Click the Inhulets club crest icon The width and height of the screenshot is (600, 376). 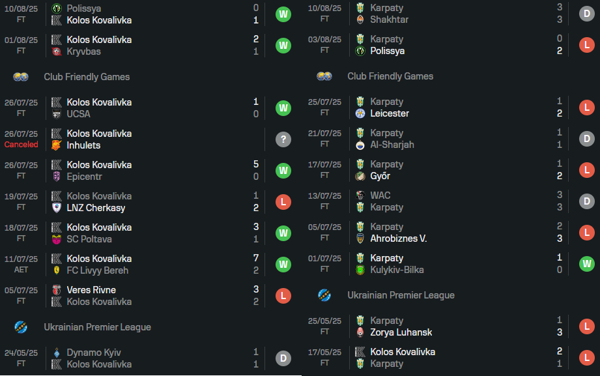coord(57,145)
